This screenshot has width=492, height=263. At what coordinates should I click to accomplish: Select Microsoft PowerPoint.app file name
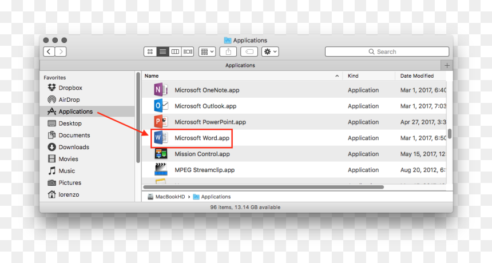(210, 122)
